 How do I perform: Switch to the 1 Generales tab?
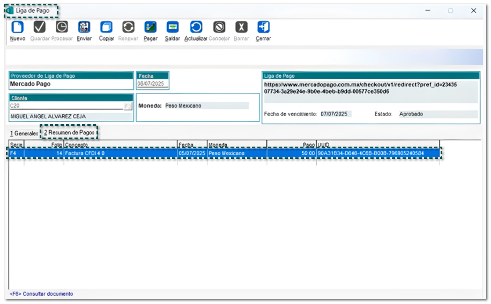(x=24, y=133)
